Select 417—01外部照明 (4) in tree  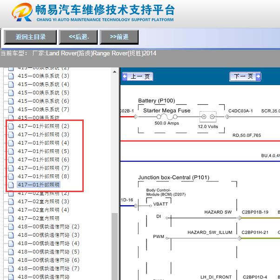coord(43,143)
